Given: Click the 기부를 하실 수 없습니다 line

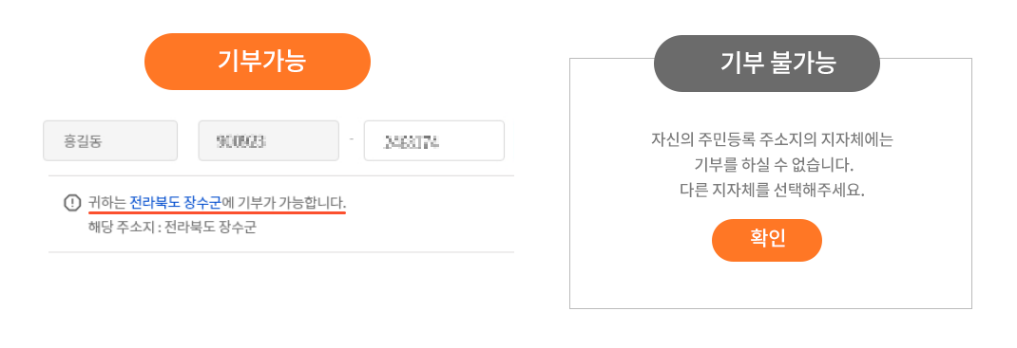Looking at the screenshot, I should point(772,165).
